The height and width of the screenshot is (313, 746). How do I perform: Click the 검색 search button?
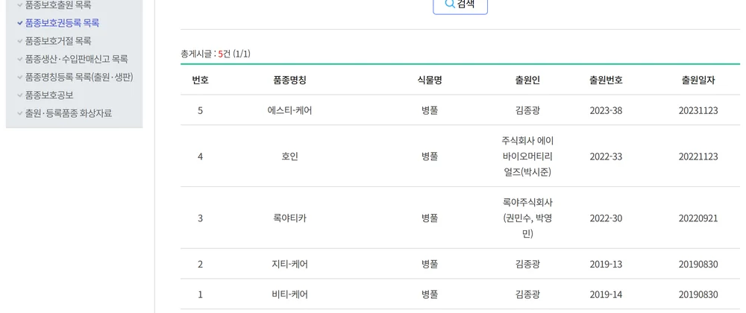click(x=460, y=5)
